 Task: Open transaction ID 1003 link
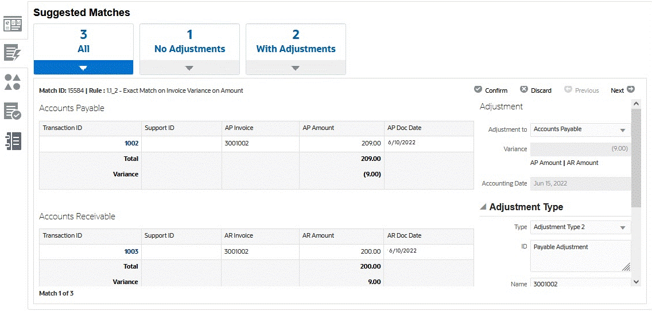131,251
